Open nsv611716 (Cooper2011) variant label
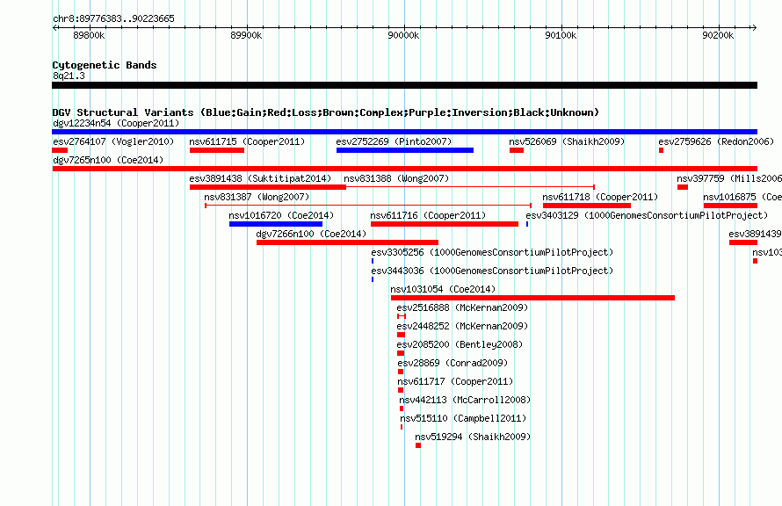Screen dimensions: 782x506 click(x=428, y=215)
